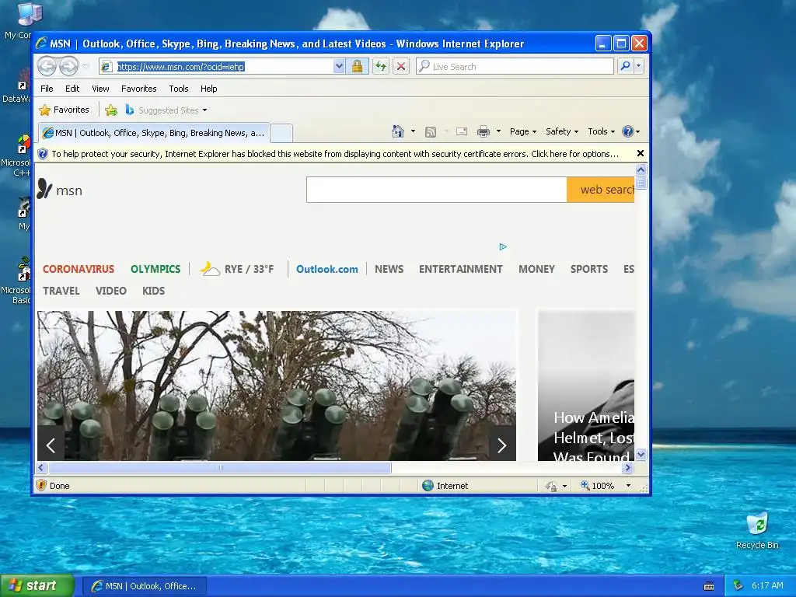Open the Edit menu
Viewport: 796px width, 597px height.
72,89
